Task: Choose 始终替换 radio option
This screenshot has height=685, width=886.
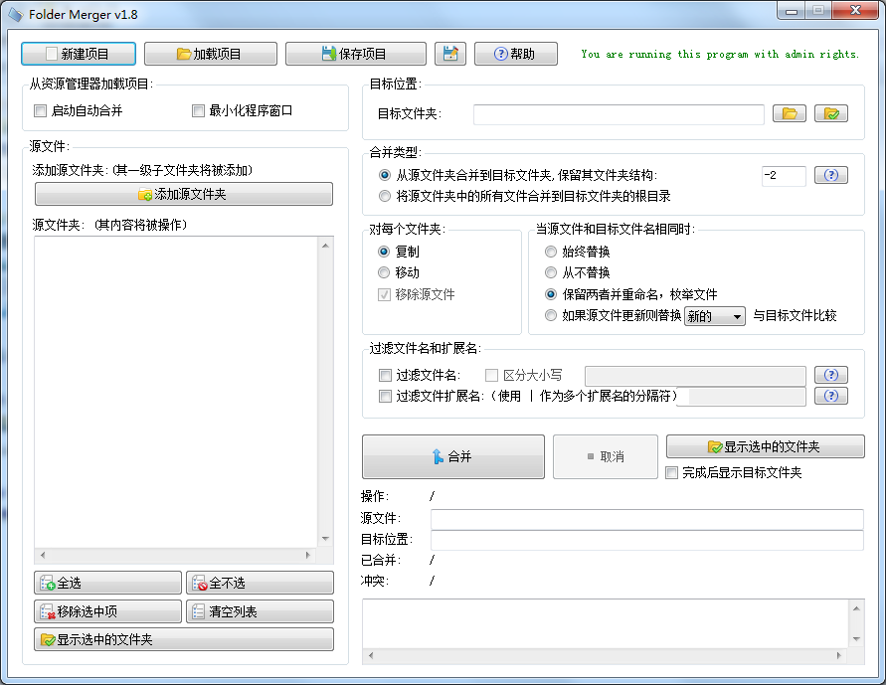Action: coord(552,252)
